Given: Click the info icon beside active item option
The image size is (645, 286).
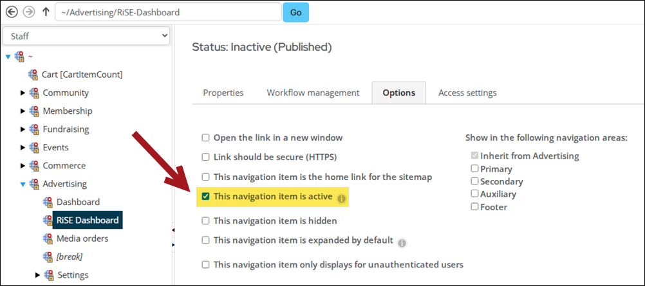Looking at the screenshot, I should (x=341, y=199).
